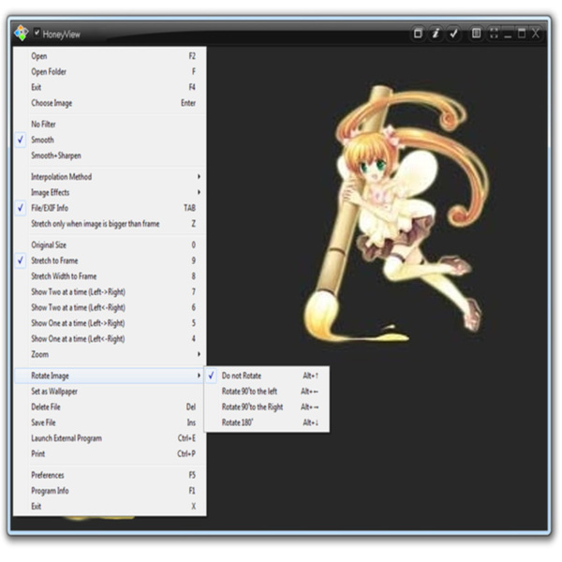Choose Open from the context menu
562x562 pixels.
pyautogui.click(x=111, y=56)
